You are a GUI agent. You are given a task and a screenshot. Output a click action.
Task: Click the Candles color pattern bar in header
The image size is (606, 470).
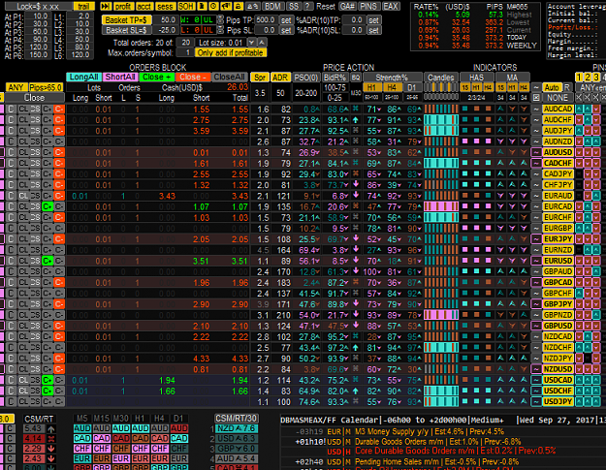click(441, 87)
